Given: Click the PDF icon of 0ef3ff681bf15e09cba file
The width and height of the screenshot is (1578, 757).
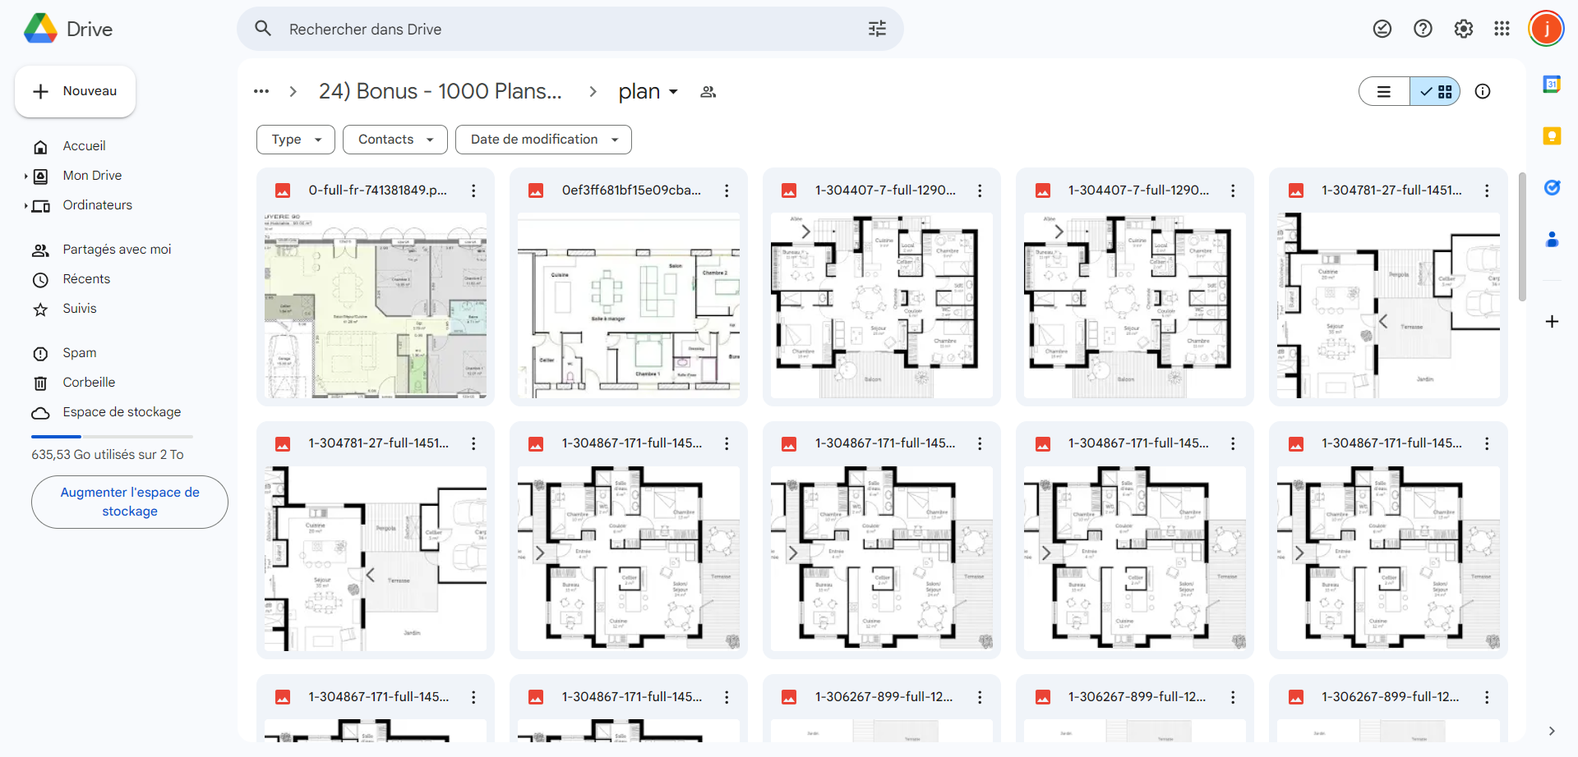Looking at the screenshot, I should (536, 190).
